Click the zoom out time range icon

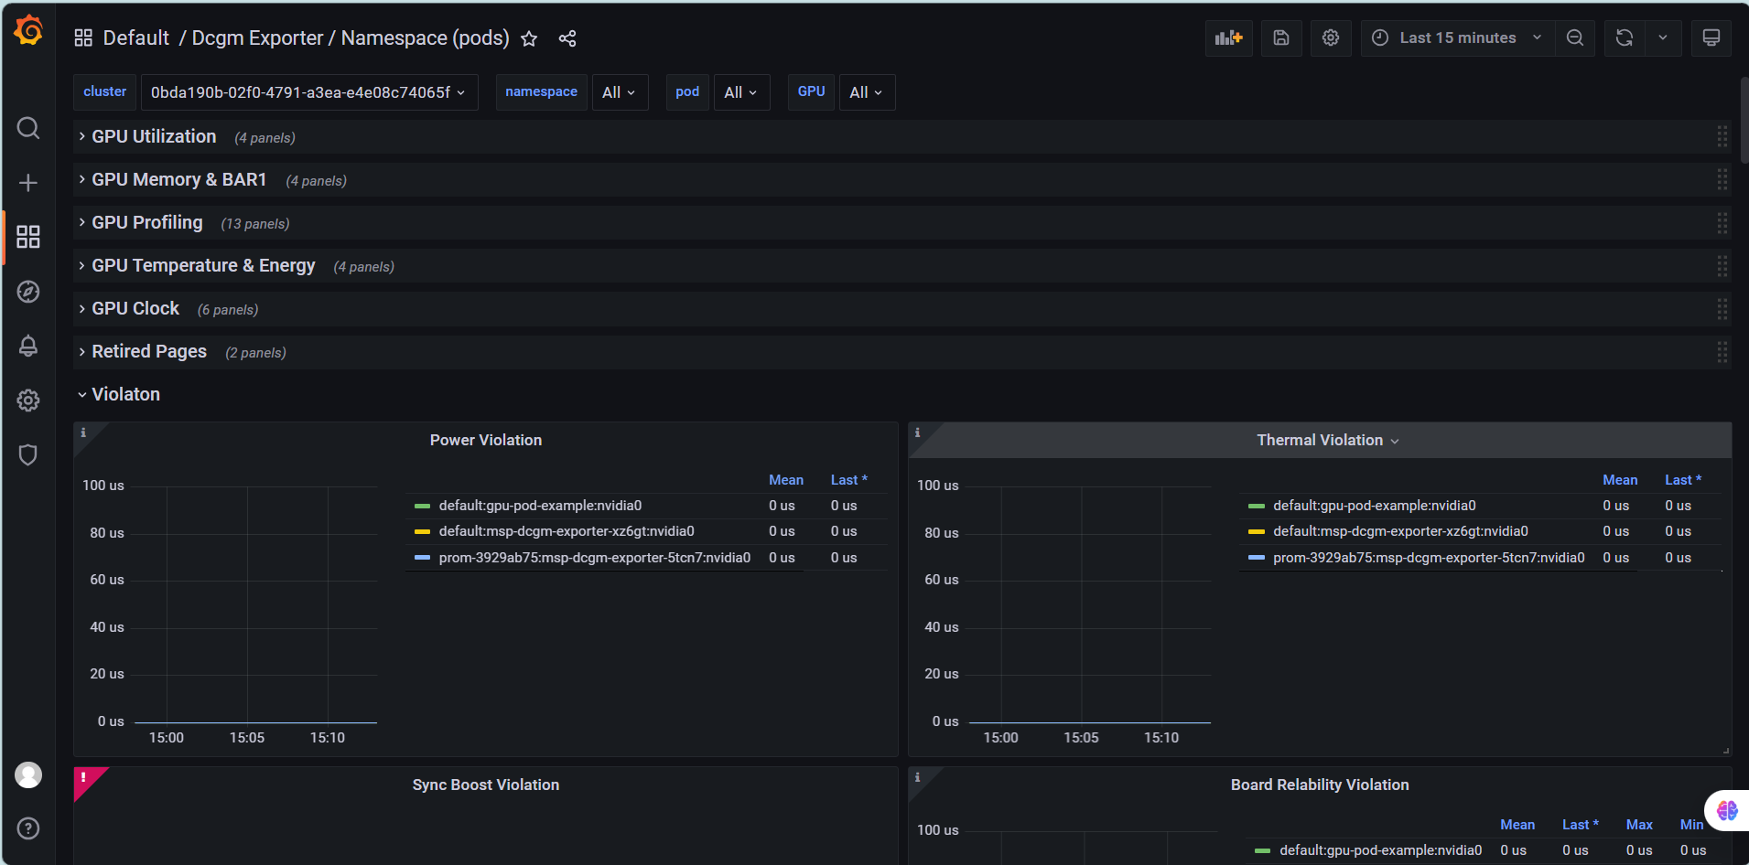pyautogui.click(x=1575, y=38)
